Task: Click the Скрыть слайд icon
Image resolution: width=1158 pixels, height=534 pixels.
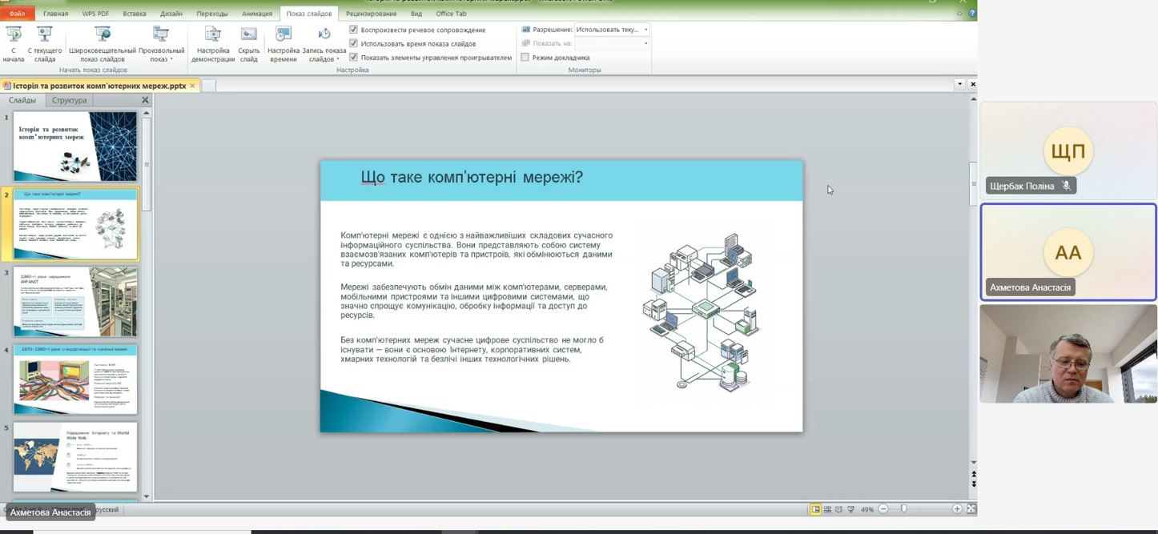Action: click(x=249, y=36)
